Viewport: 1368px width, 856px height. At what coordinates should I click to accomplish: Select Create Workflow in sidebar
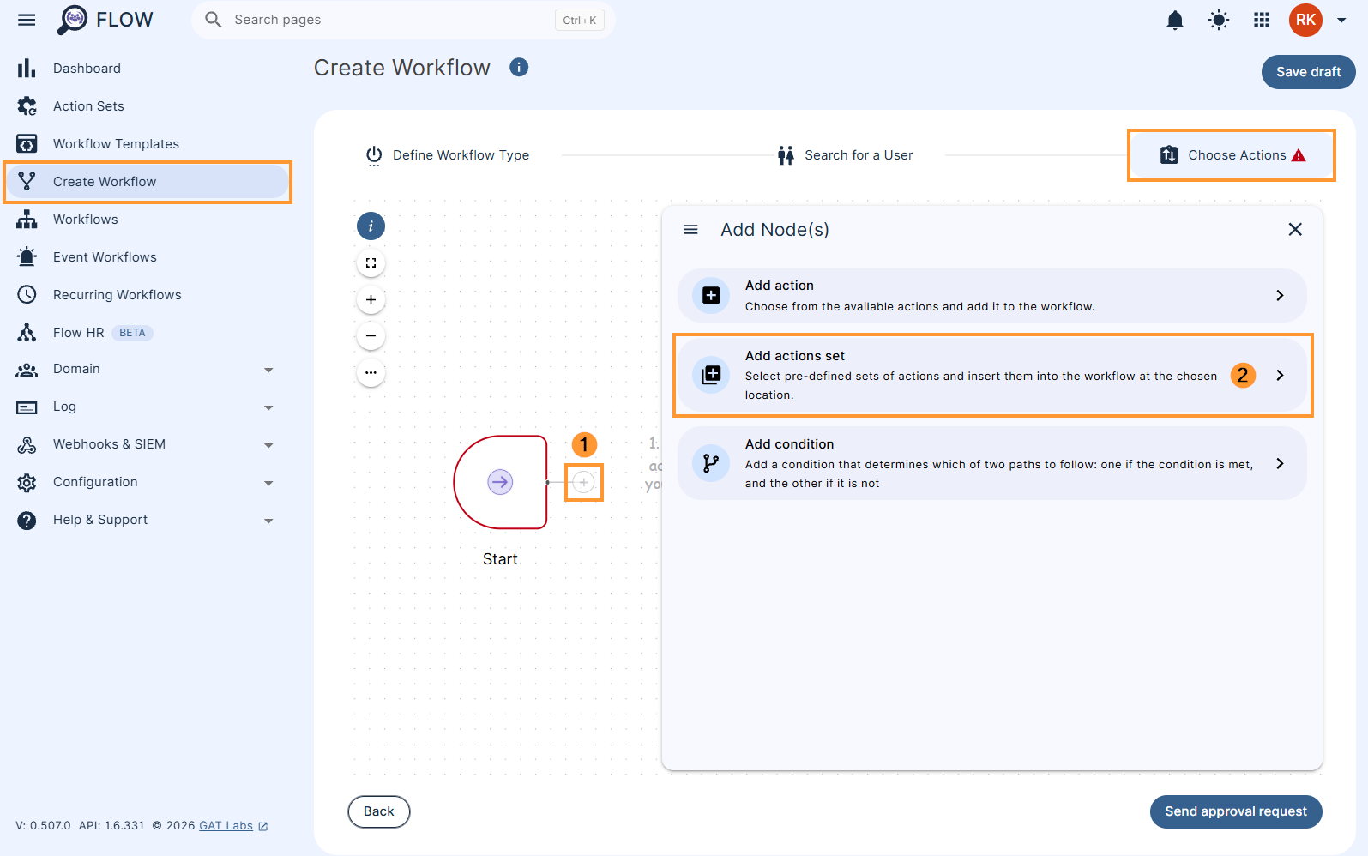[148, 182]
